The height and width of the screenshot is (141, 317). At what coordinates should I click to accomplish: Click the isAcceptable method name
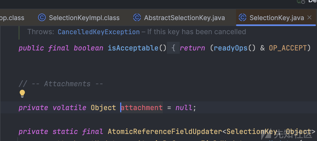pyautogui.click(x=133, y=48)
